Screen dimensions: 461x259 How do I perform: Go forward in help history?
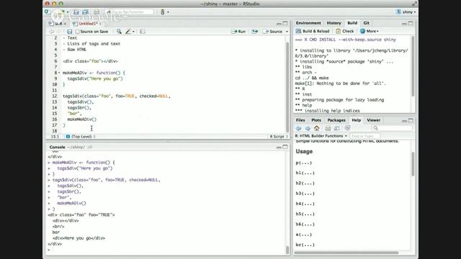308,128
